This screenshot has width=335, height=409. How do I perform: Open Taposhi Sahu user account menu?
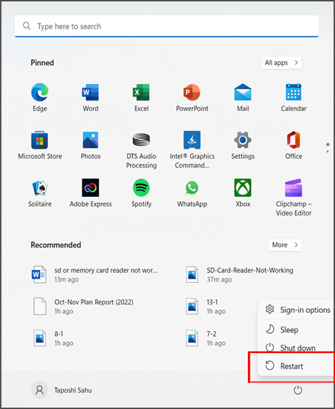click(61, 390)
